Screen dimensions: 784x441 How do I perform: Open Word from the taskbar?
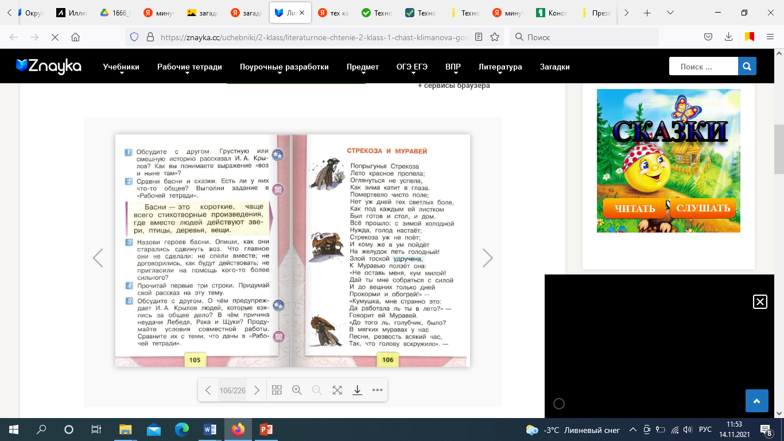coord(209,430)
